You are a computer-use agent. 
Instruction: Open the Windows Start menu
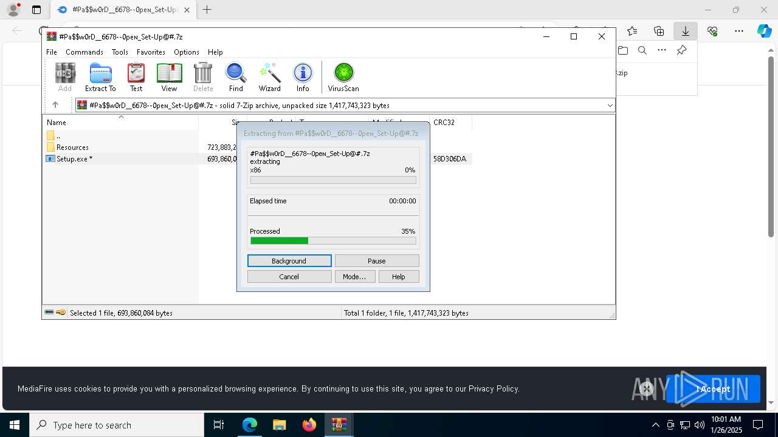[x=15, y=425]
